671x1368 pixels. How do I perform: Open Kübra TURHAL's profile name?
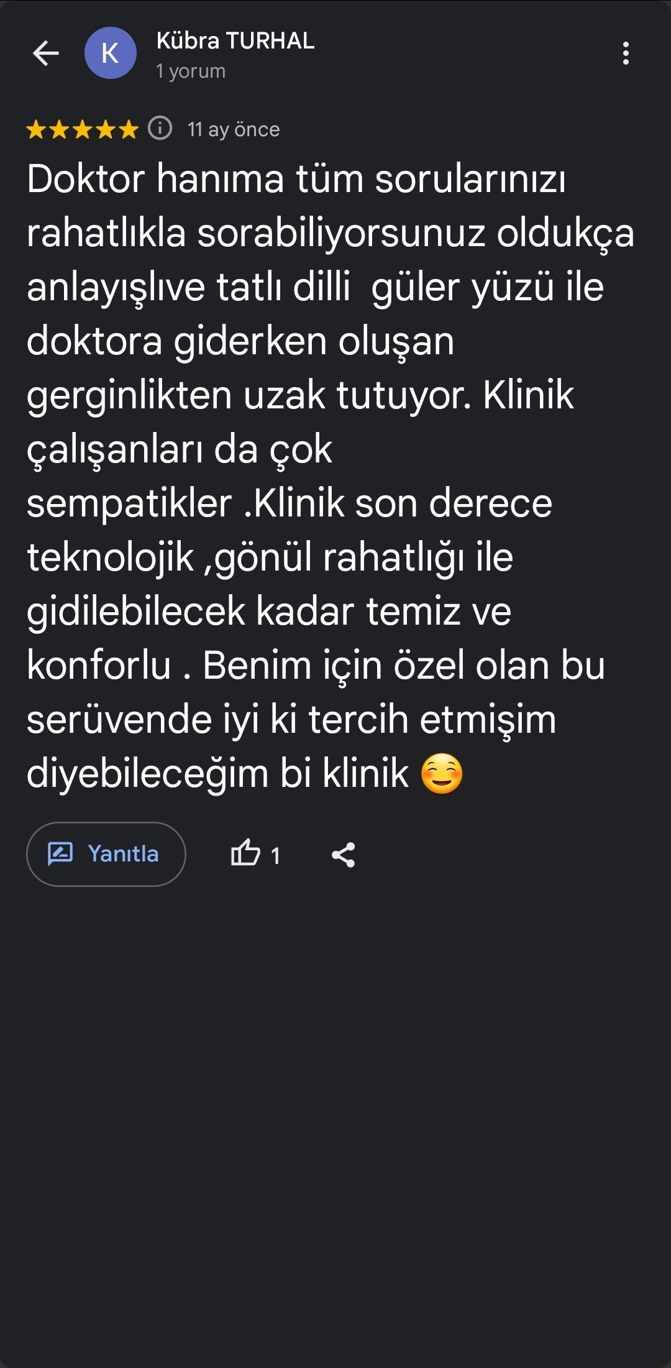(x=235, y=41)
